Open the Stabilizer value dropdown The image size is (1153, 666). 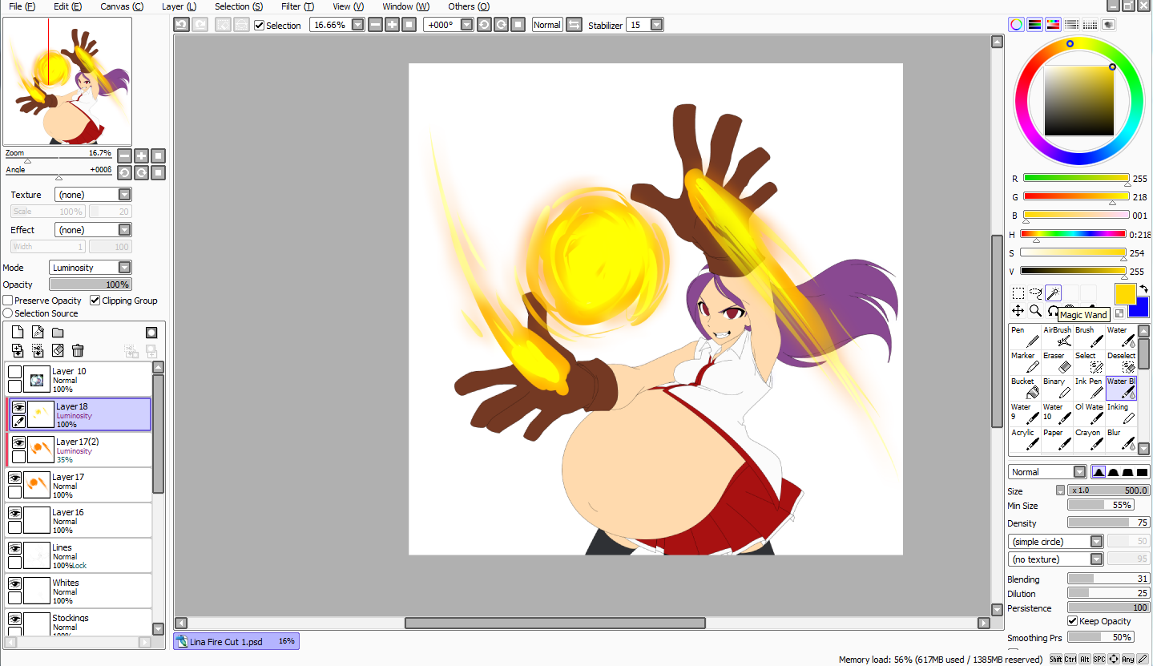657,25
